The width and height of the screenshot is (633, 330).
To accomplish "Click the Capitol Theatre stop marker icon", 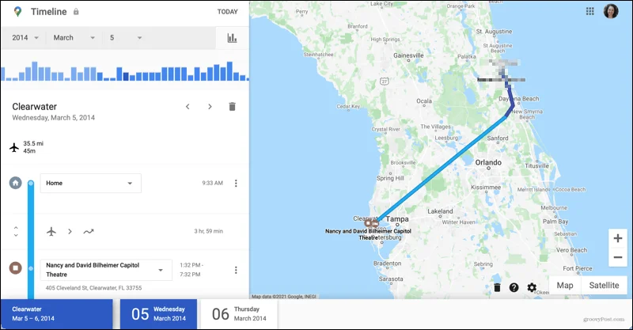I will pyautogui.click(x=15, y=267).
